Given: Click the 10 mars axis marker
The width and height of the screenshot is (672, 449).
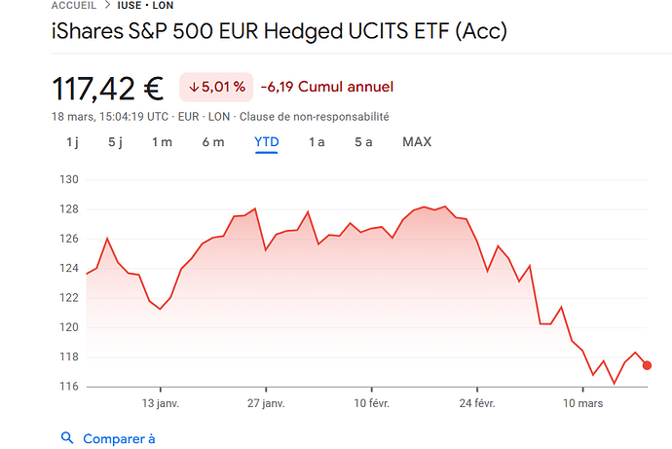Looking at the screenshot, I should tap(582, 403).
